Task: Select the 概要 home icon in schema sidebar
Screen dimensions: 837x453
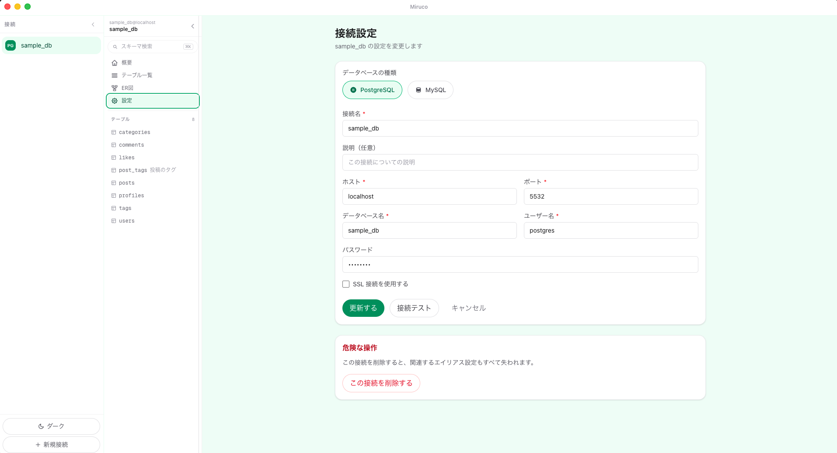Action: click(x=114, y=62)
